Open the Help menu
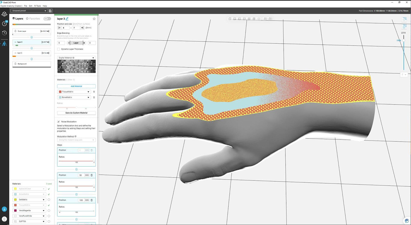Viewport: 411px width, 225px height. click(45, 6)
